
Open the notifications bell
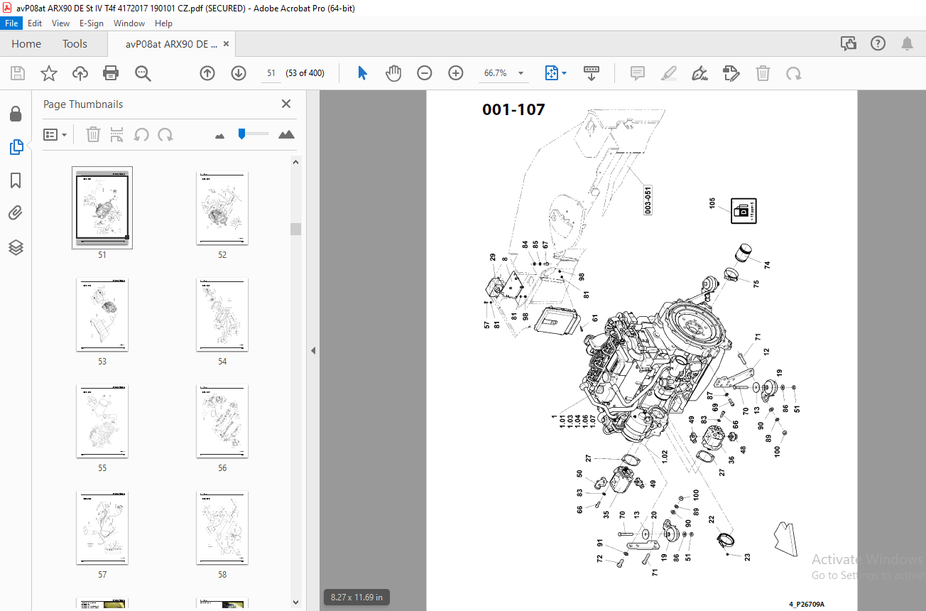[907, 43]
